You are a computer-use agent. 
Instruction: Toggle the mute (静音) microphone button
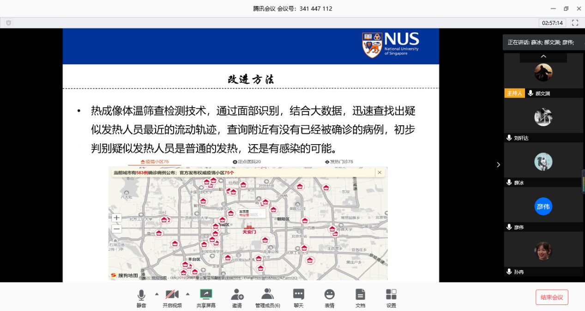tap(141, 294)
